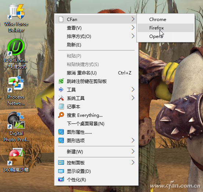Select 刷新(E) to refresh the desktop

click(x=96, y=45)
